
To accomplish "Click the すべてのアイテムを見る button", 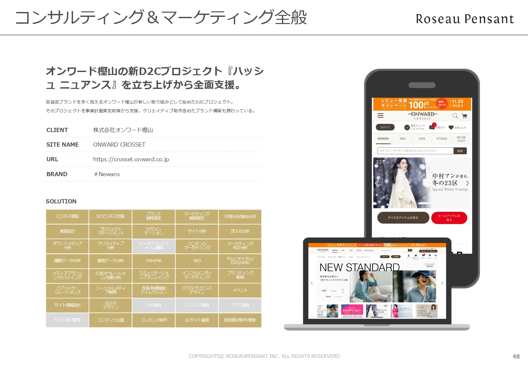I will click(x=403, y=218).
